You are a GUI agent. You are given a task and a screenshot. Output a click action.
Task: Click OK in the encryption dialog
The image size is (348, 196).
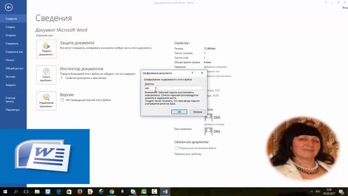click(x=179, y=112)
